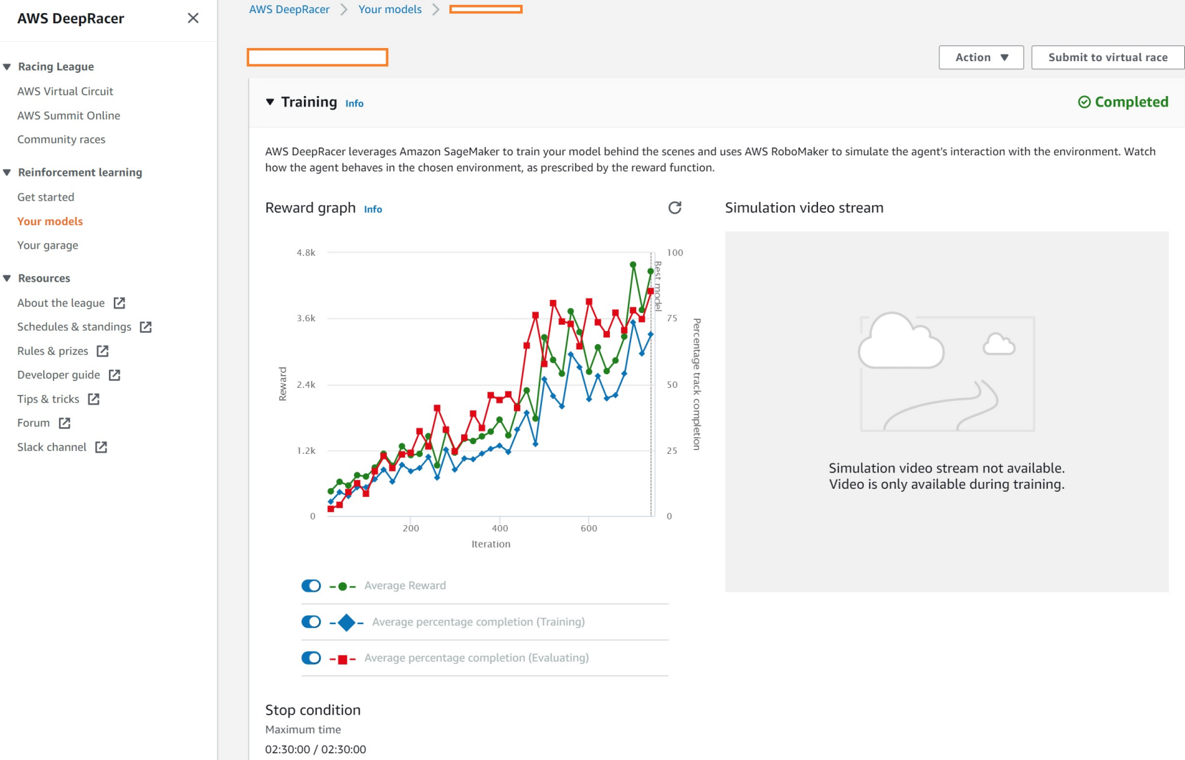Click blue diamond Training legend marker

347,623
